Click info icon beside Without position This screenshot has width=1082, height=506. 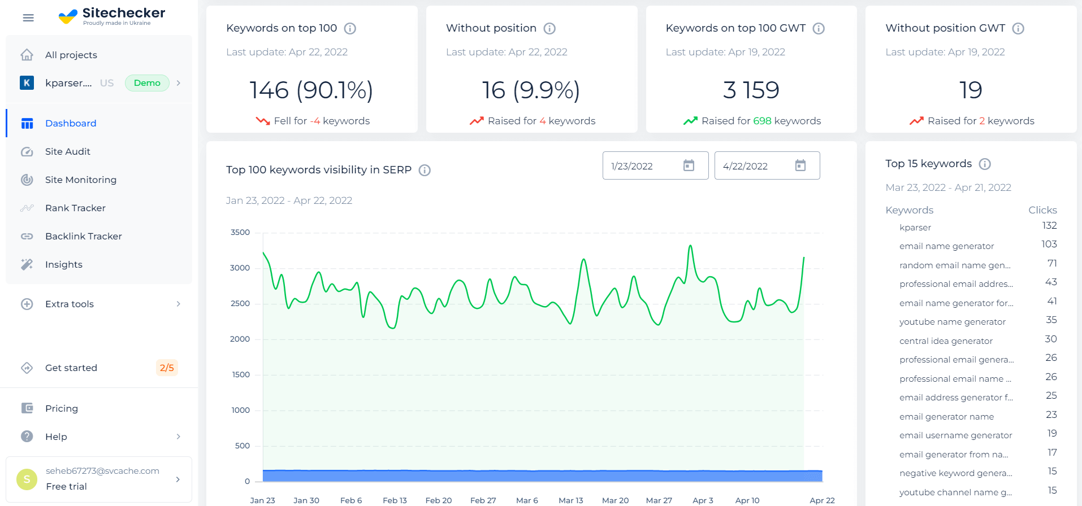point(549,28)
